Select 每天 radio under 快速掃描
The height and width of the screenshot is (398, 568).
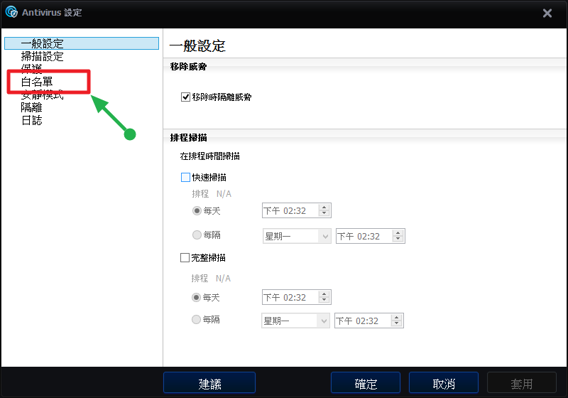point(197,210)
